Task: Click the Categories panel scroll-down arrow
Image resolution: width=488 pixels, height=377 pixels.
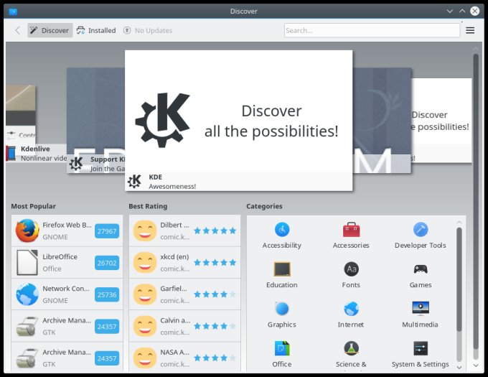Action: tap(459, 368)
